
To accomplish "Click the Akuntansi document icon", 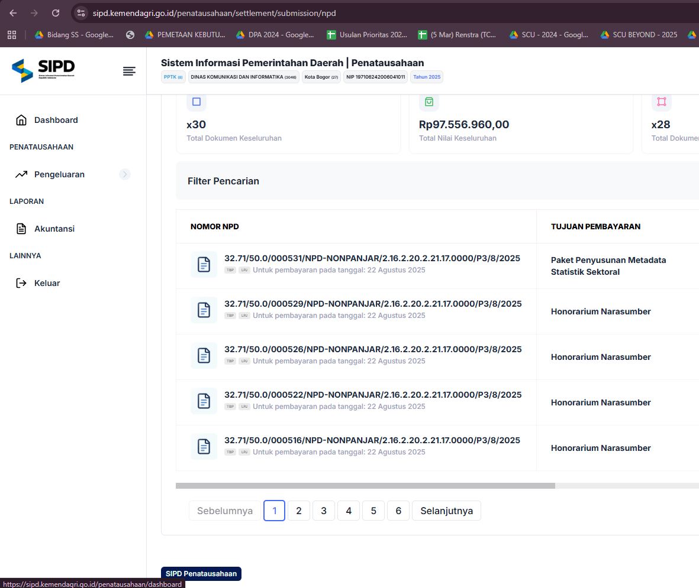I will click(x=21, y=229).
